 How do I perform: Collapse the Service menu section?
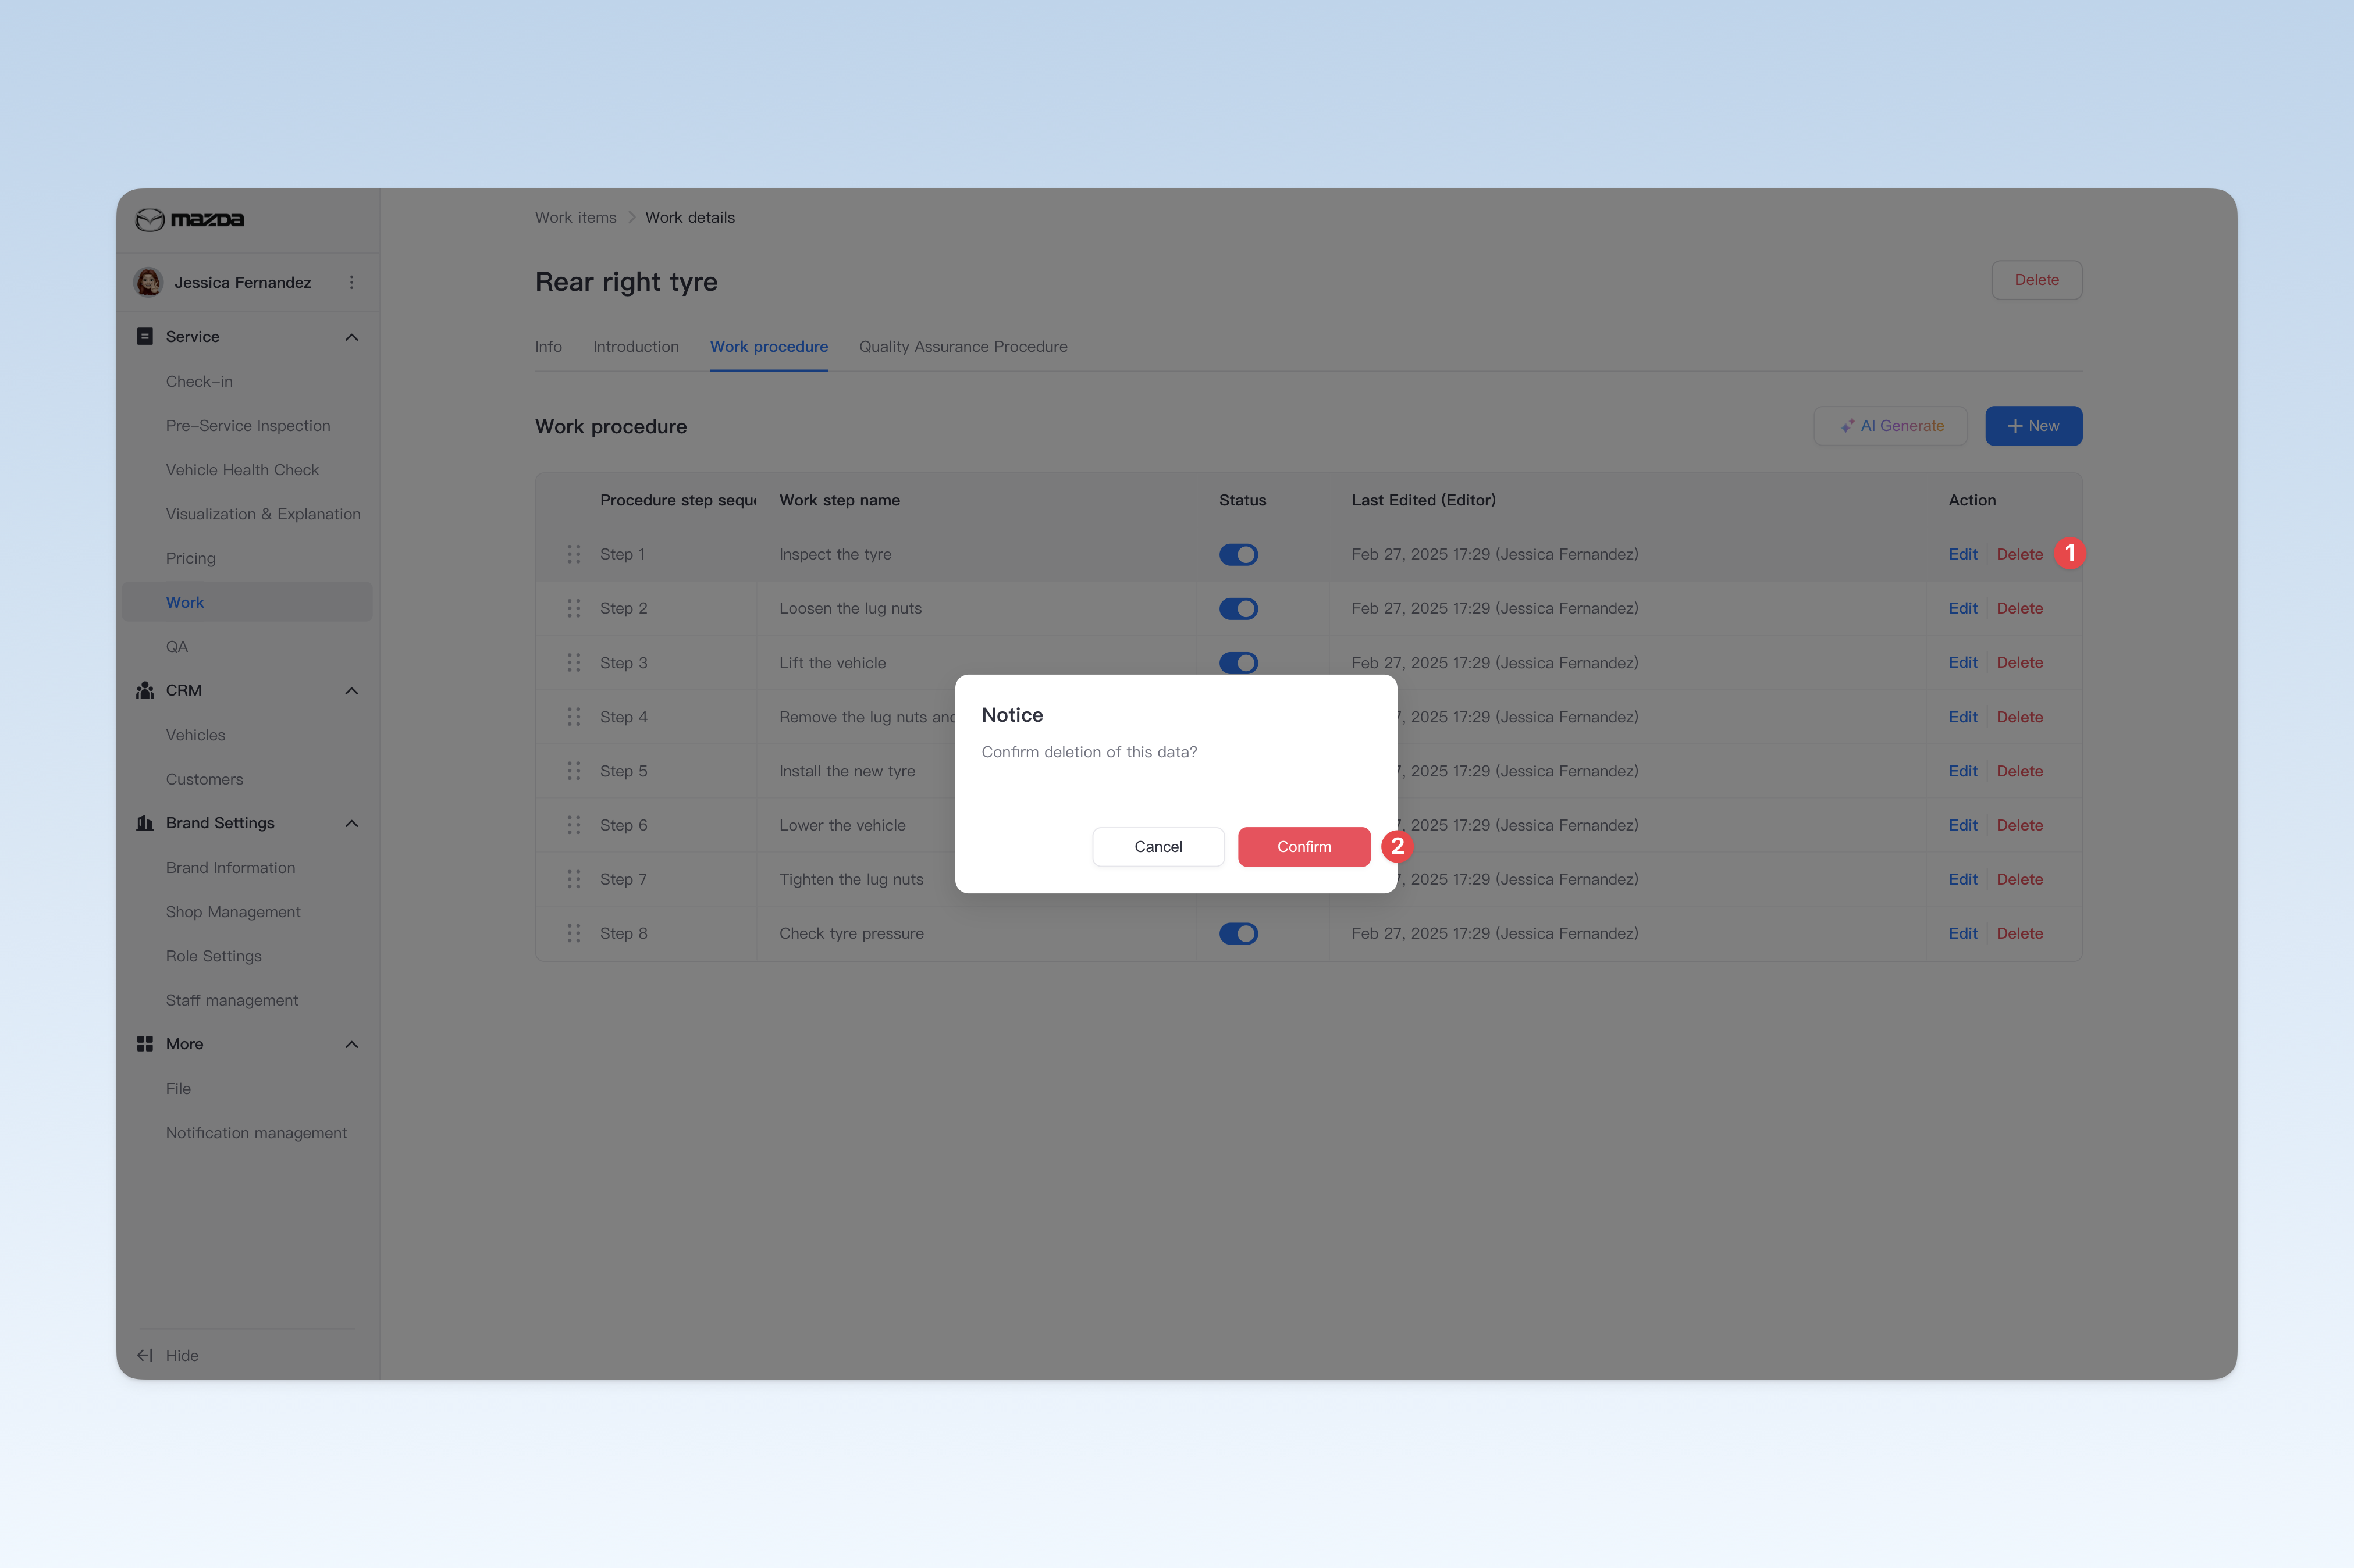[351, 337]
